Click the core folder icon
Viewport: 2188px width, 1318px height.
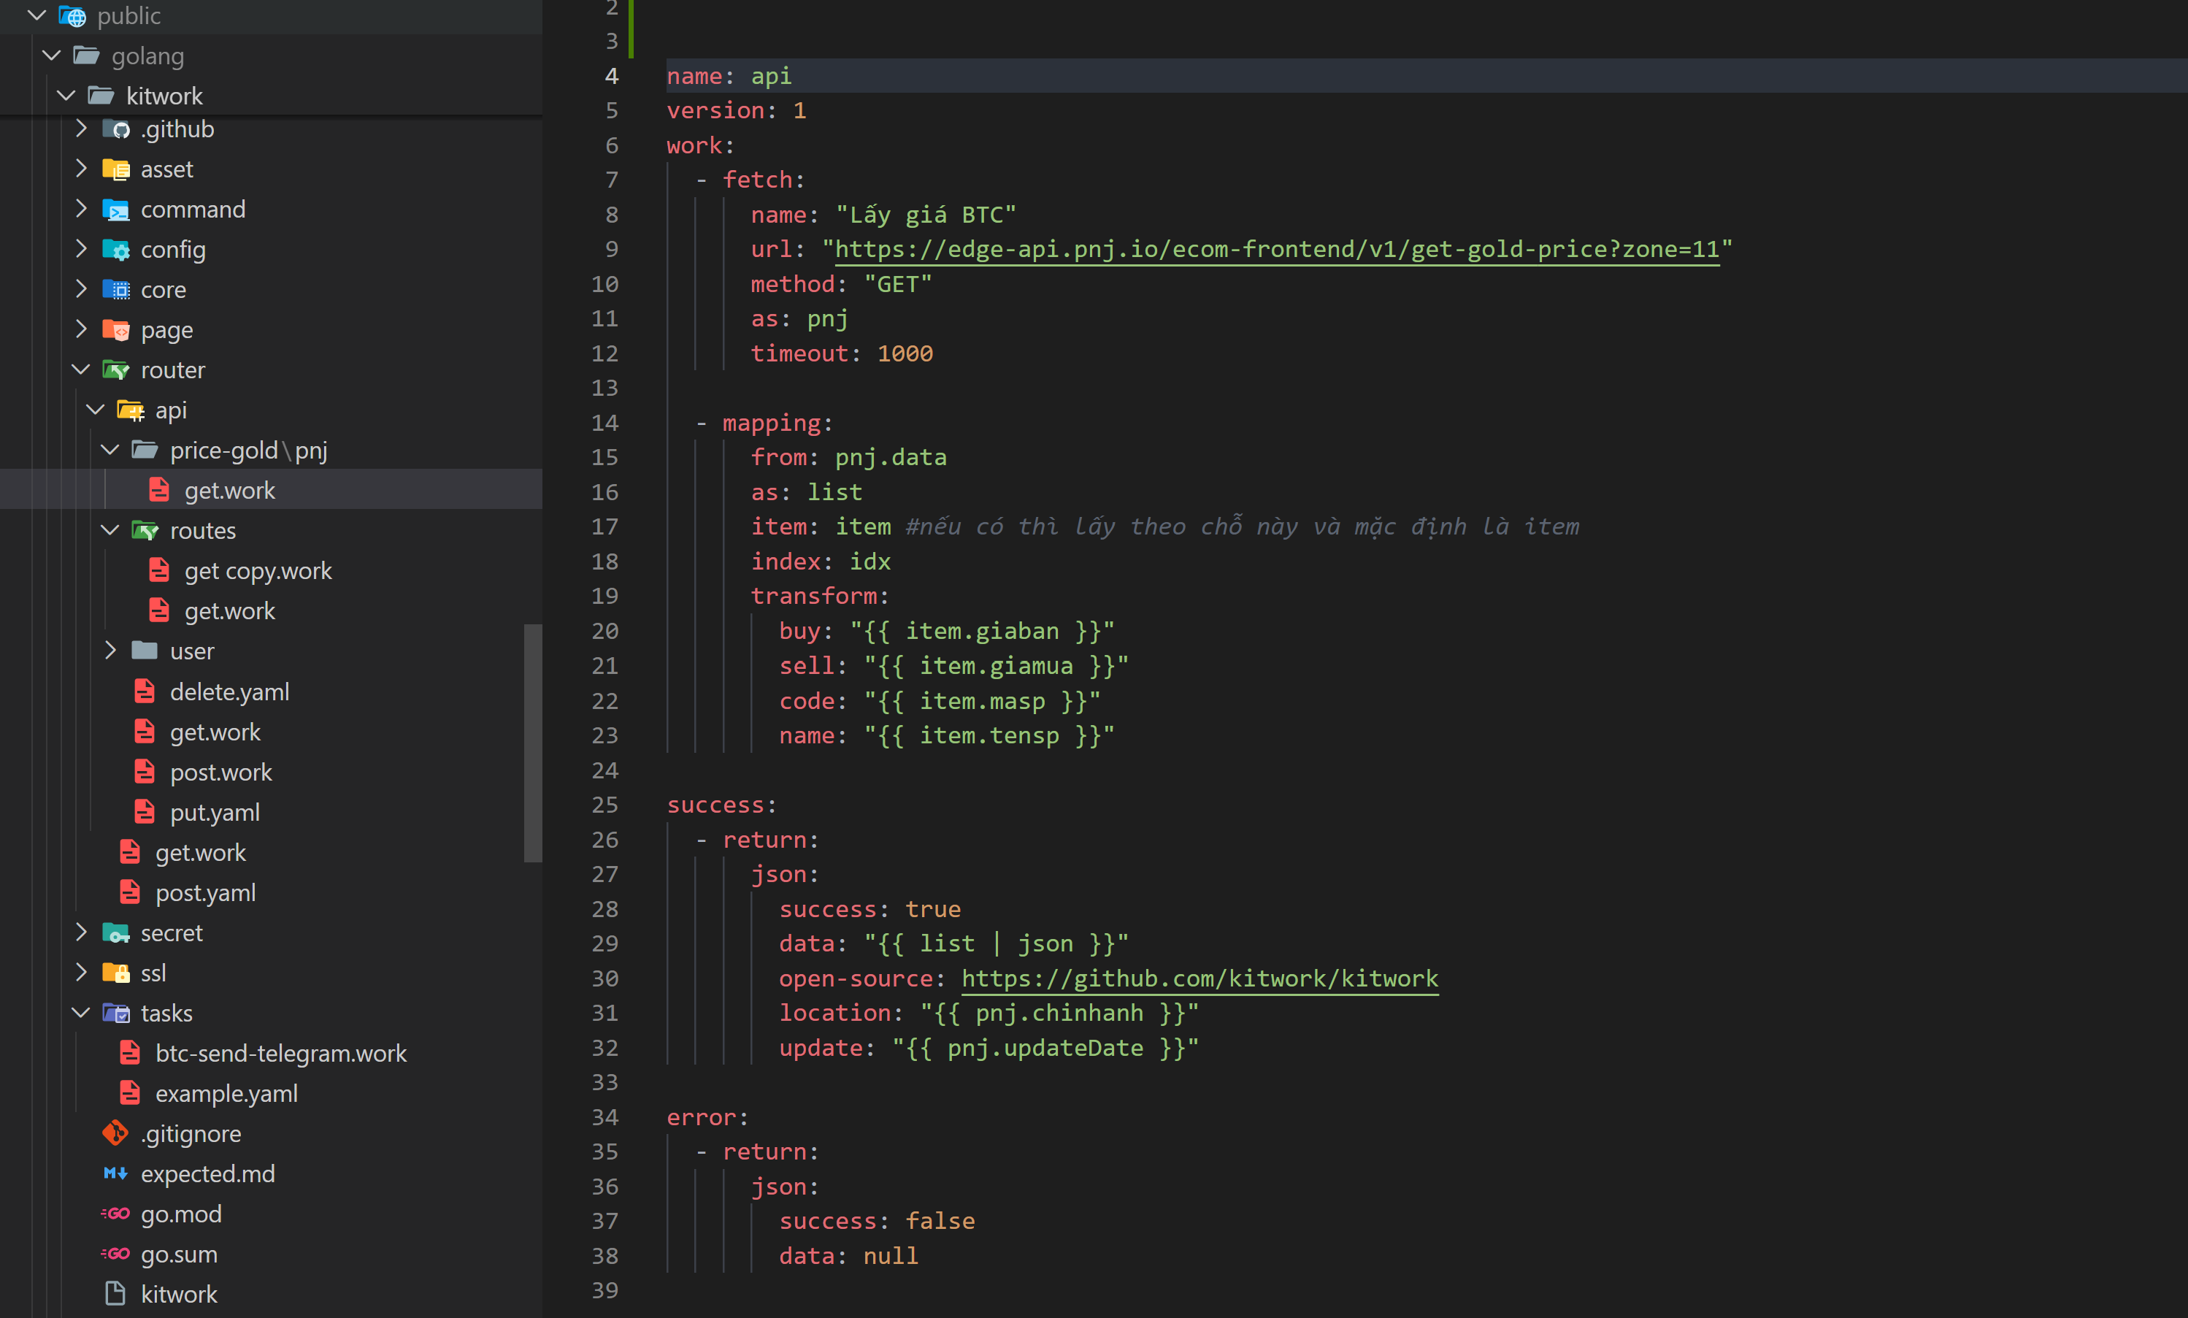click(118, 290)
